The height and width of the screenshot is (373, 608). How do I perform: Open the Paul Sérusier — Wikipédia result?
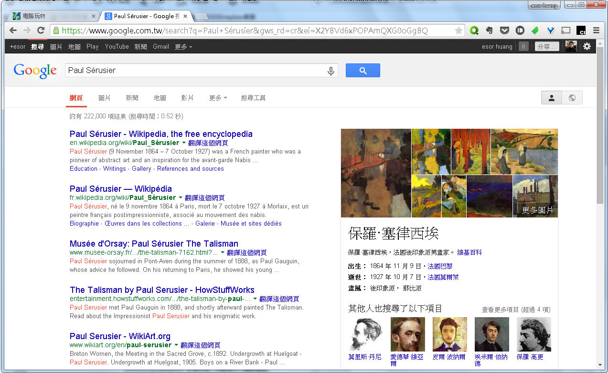[121, 189]
